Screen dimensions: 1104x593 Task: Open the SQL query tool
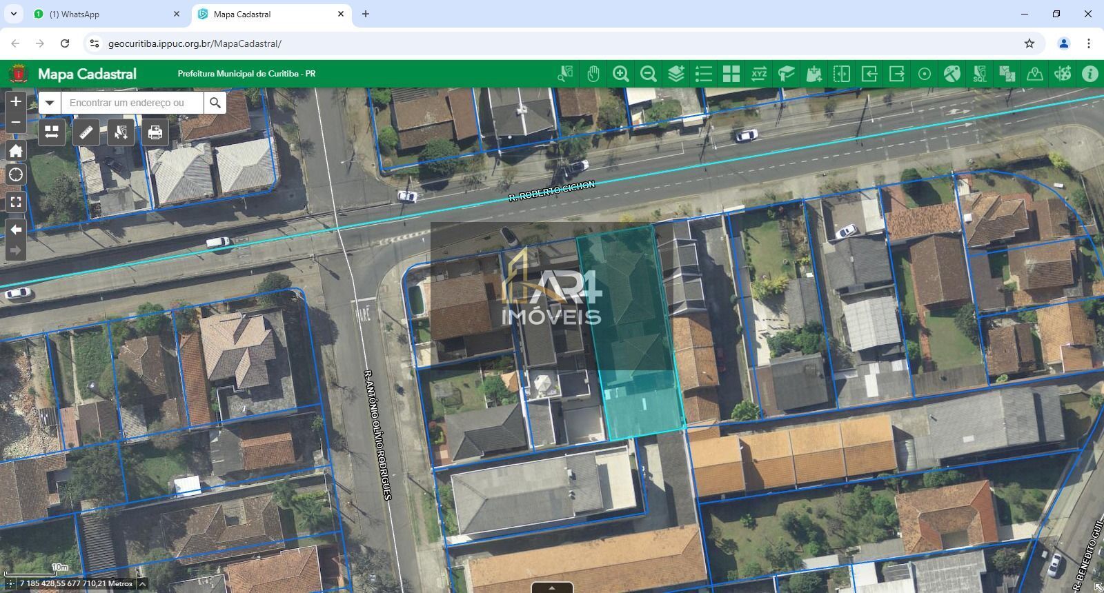point(980,74)
